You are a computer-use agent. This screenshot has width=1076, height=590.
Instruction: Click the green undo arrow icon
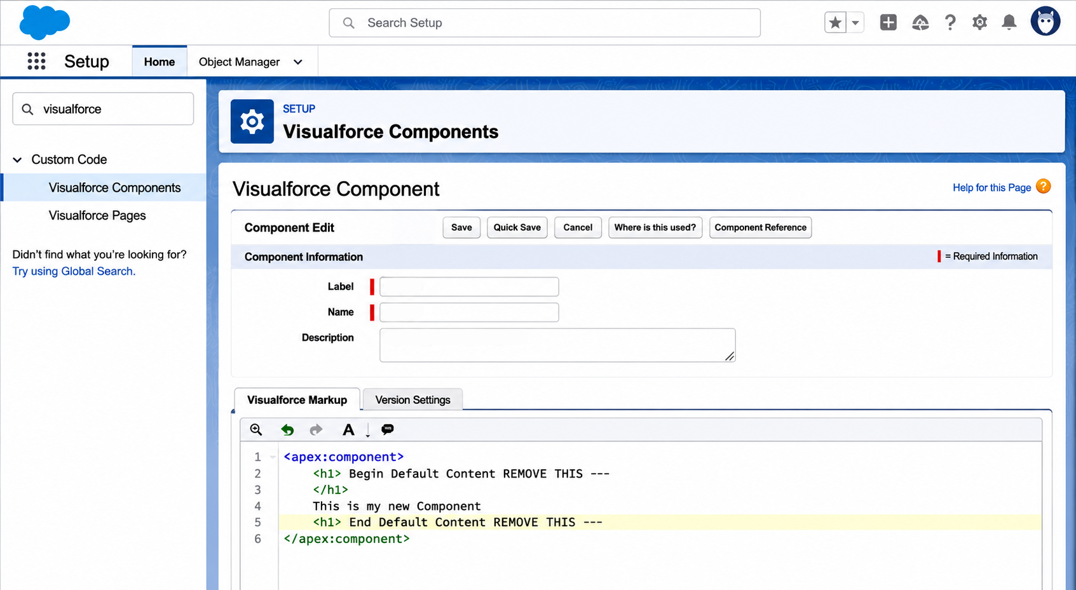point(287,430)
